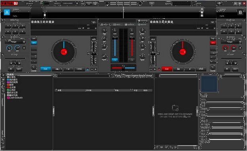The height and width of the screenshot is (151, 247).
Task: Click the SYNC button on deck B
Action: pyautogui.click(x=201, y=69)
